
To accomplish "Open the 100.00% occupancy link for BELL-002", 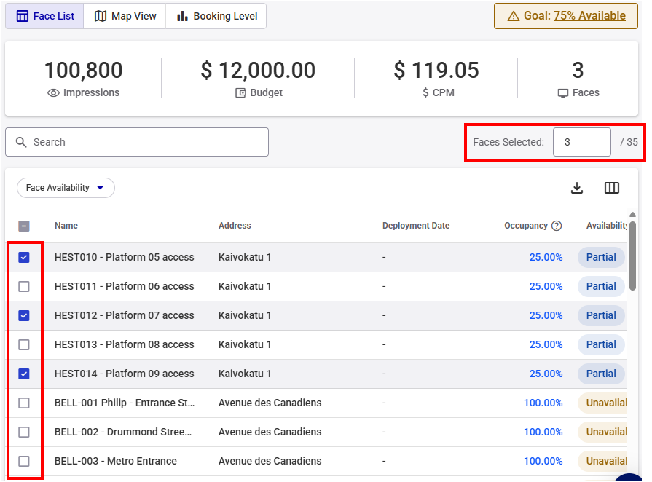I will click(x=543, y=432).
